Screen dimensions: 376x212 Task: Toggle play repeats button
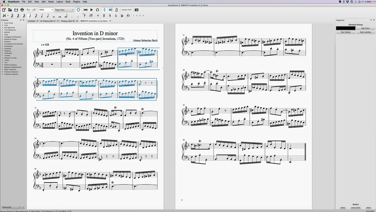[x=104, y=10]
